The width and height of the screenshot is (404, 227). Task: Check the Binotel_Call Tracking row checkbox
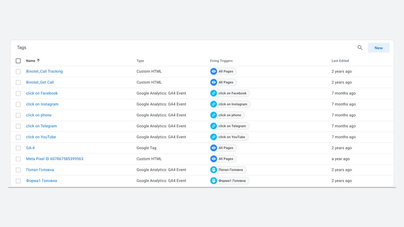click(x=18, y=72)
